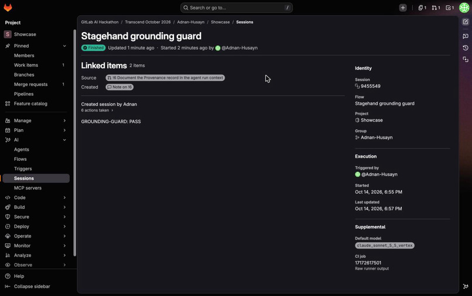
Task: Collapse the AI menu section
Action: pyautogui.click(x=64, y=140)
